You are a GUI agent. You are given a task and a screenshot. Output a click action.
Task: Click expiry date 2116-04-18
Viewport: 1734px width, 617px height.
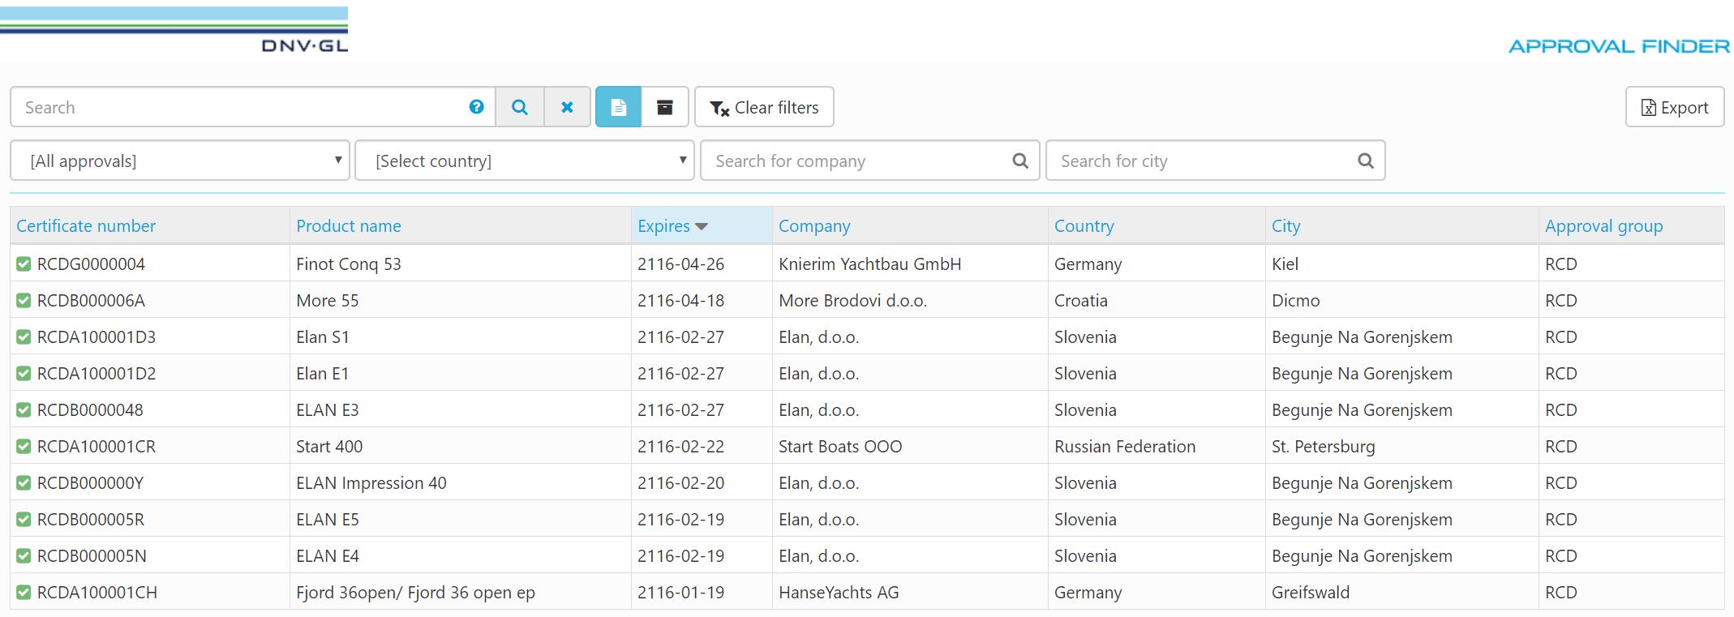pos(681,300)
